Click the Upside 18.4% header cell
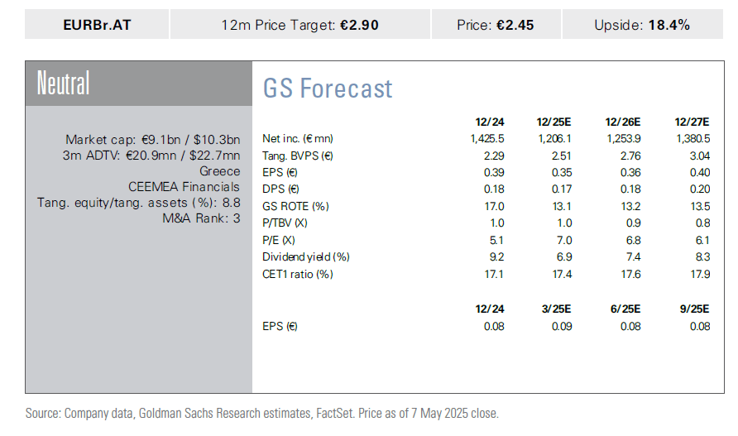The image size is (738, 436). [642, 25]
